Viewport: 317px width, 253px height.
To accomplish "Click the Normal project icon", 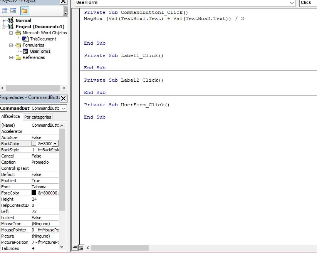I will [x=11, y=20].
